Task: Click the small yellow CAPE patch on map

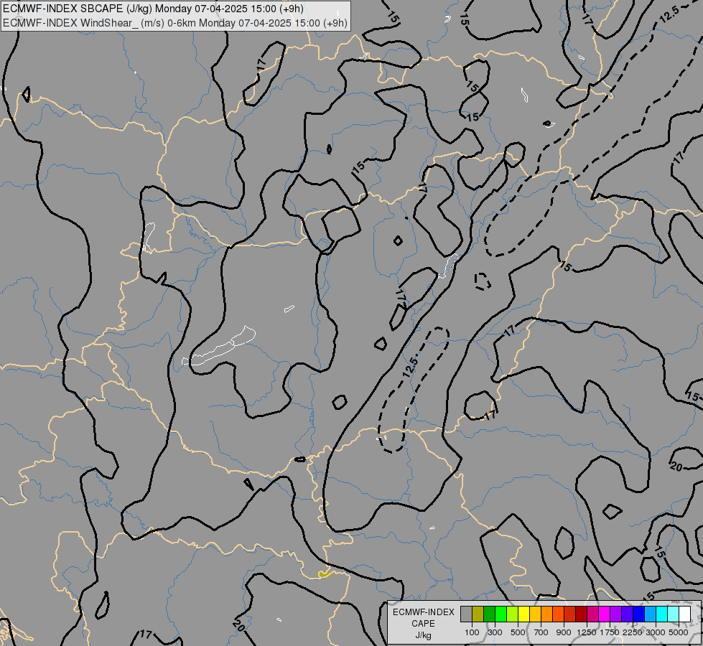Action: [x=325, y=574]
